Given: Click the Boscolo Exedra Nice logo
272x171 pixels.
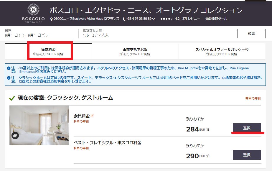Looking at the screenshot, I should tap(34, 13).
